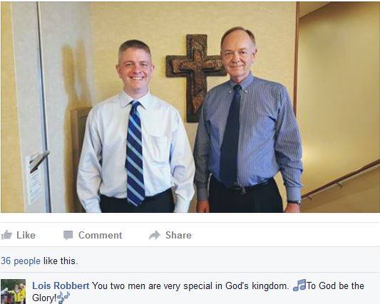Click the blue striped tie in photo
380x304 pixels.
(x=135, y=154)
